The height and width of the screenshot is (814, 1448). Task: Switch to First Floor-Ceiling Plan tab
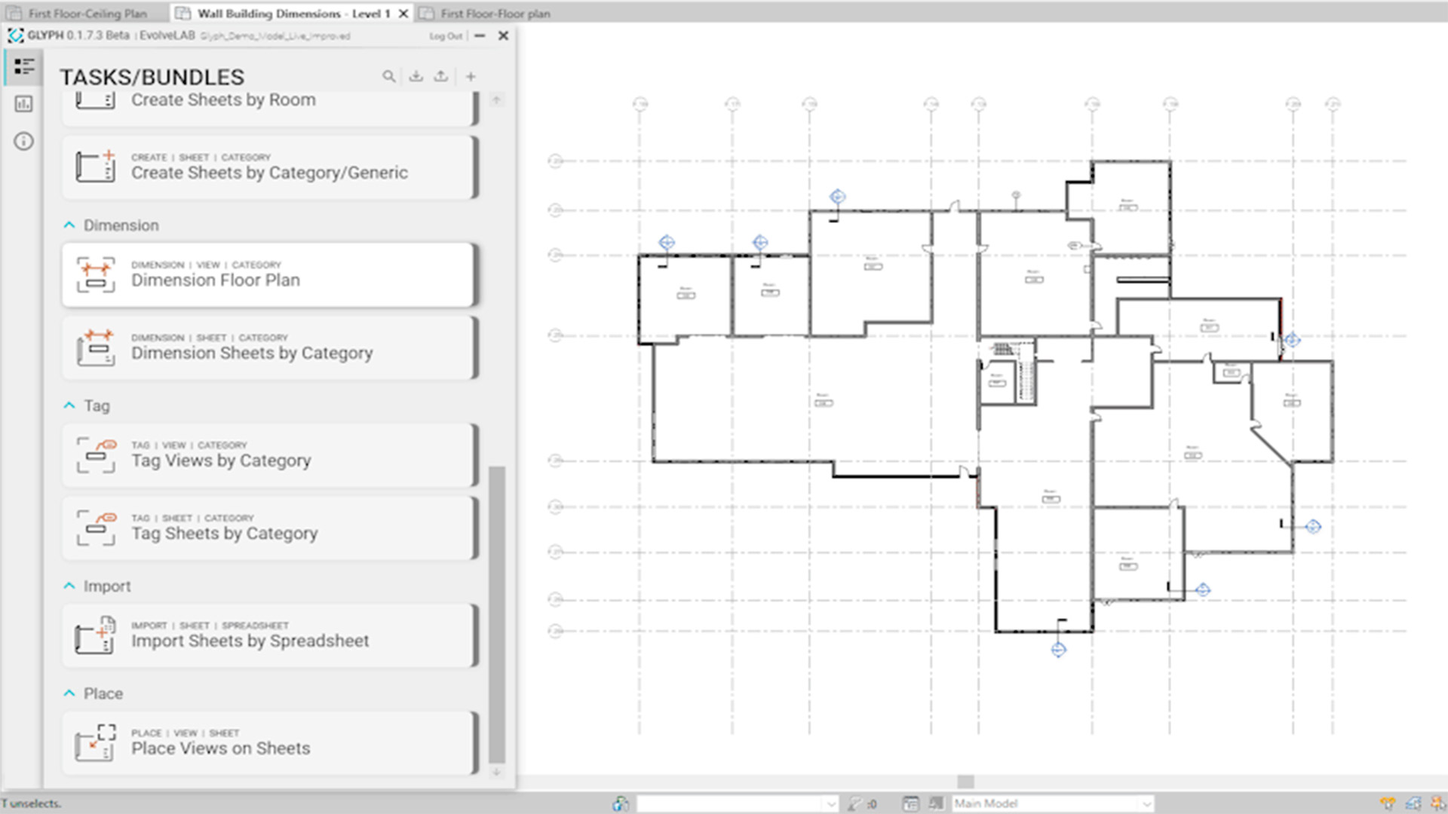86,14
